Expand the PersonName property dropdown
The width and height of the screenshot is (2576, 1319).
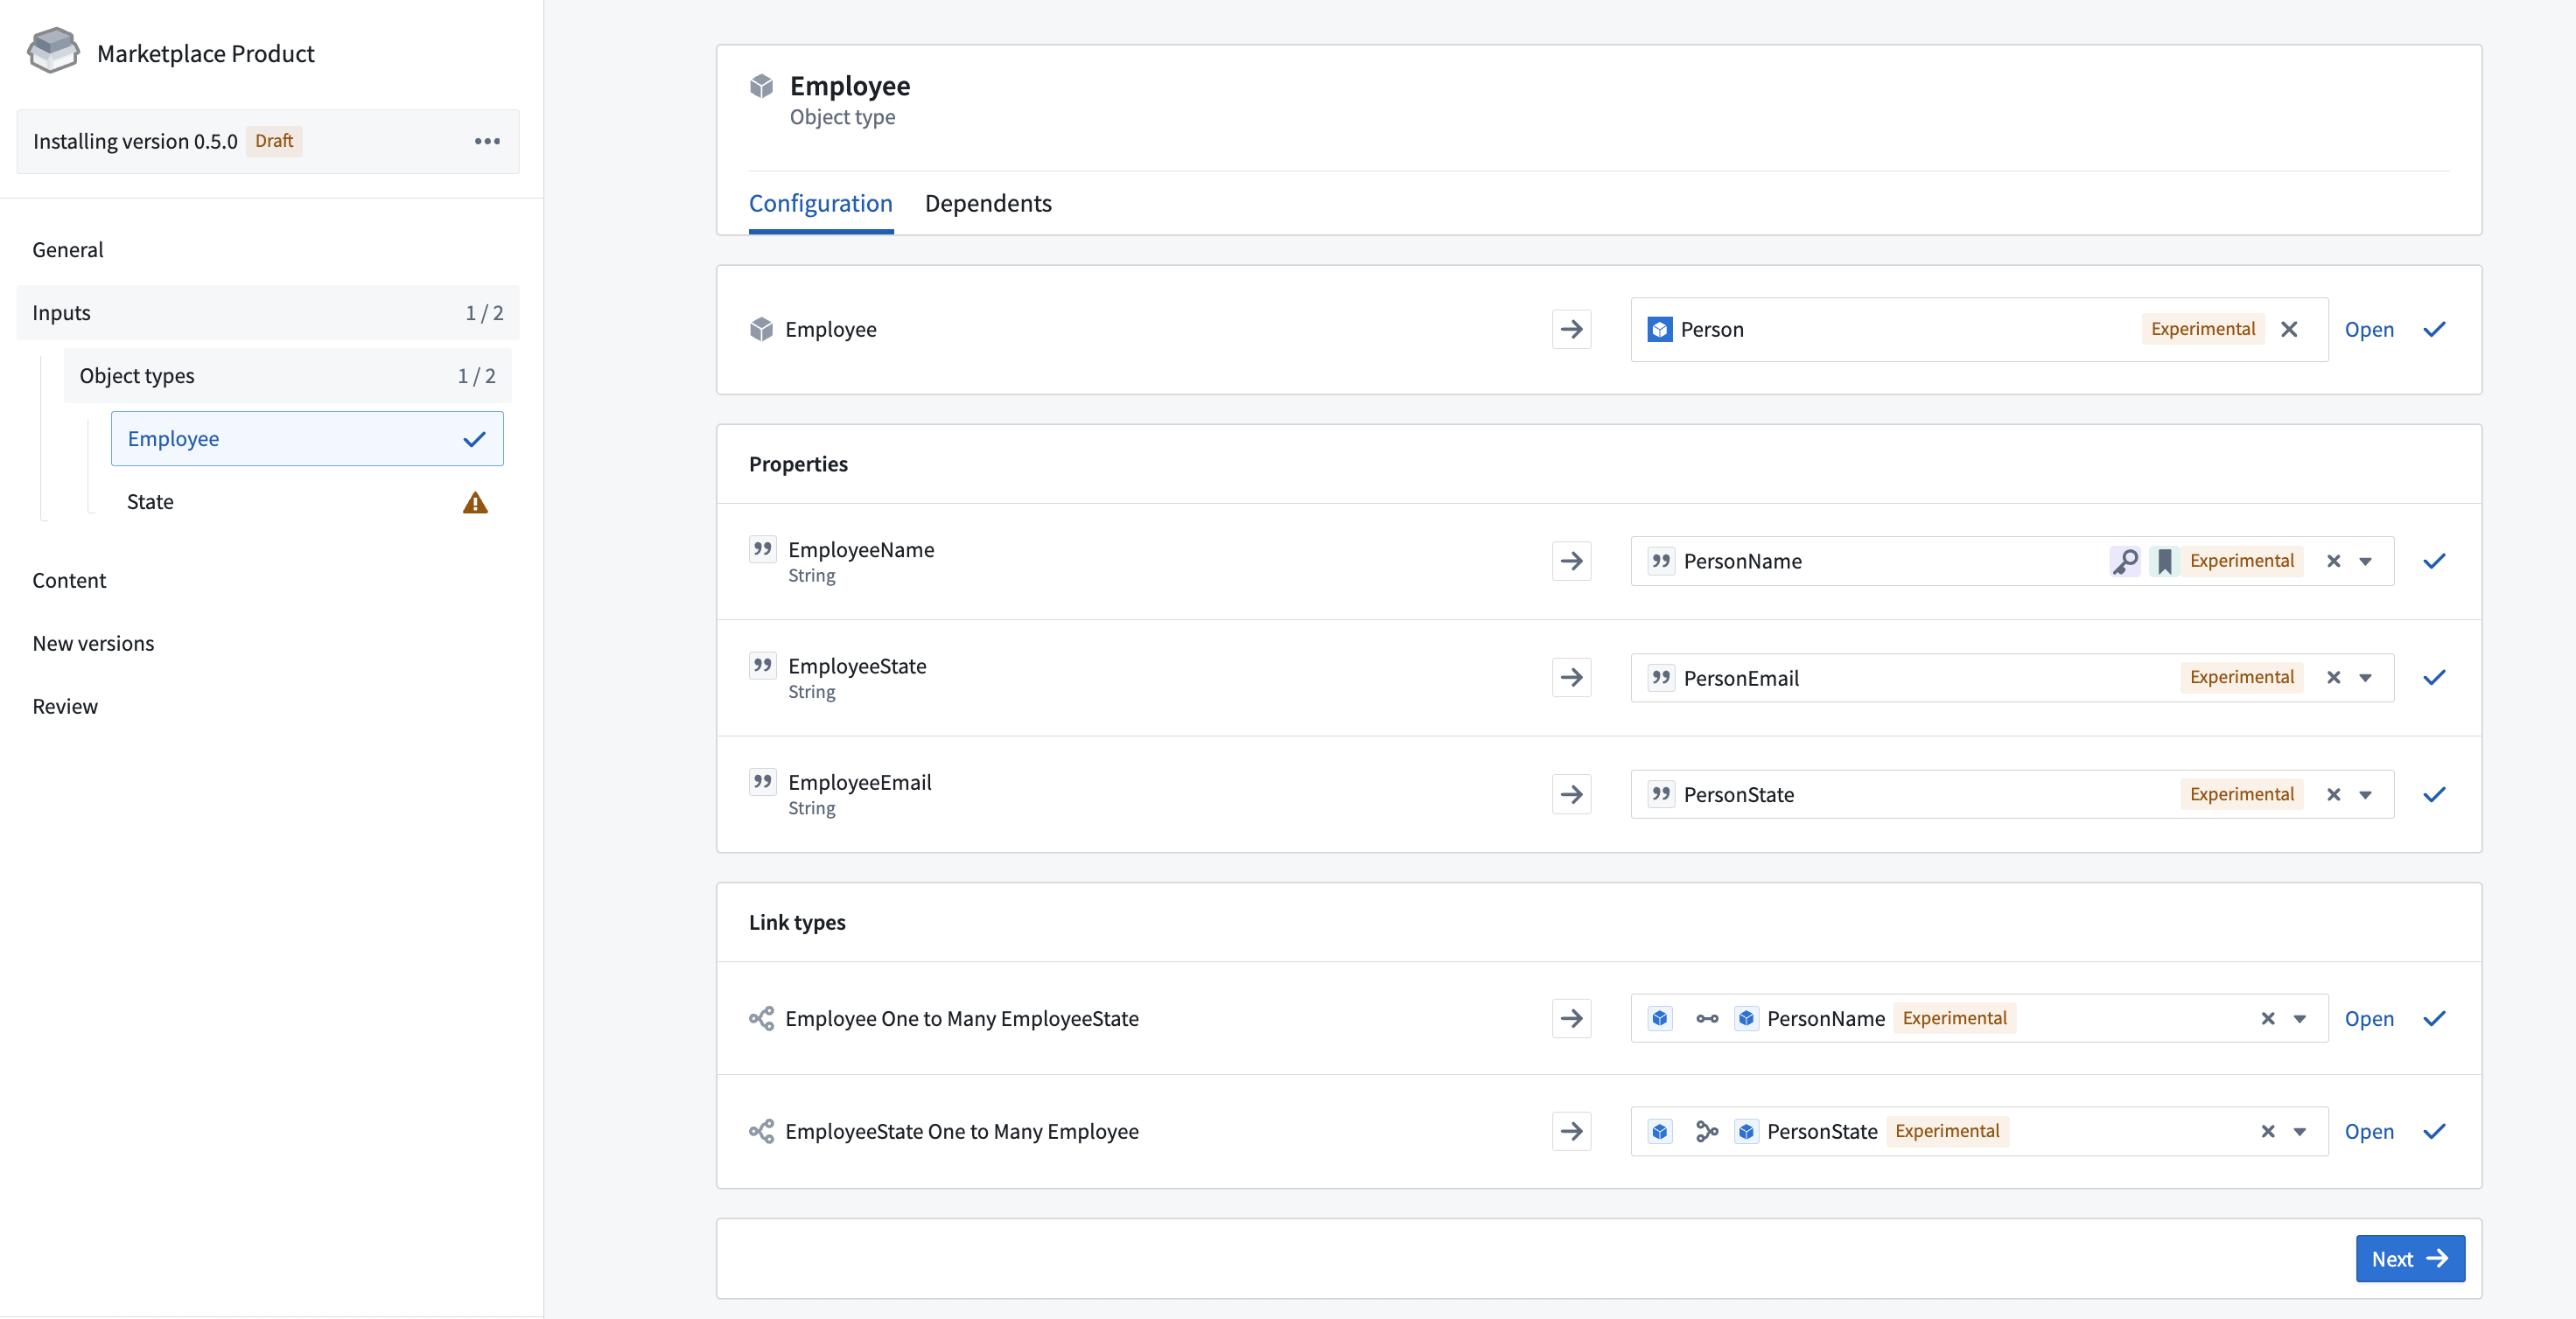point(2365,561)
